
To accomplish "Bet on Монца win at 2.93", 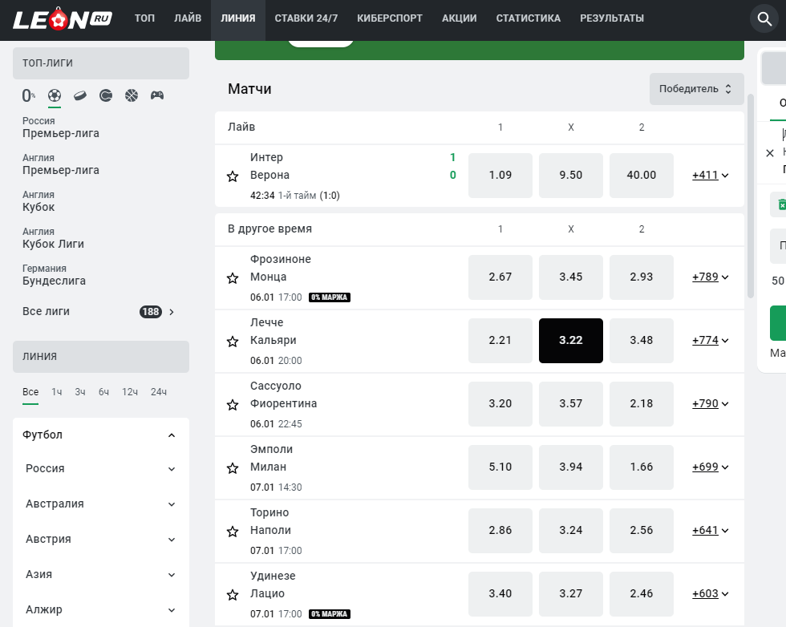I will (x=642, y=277).
